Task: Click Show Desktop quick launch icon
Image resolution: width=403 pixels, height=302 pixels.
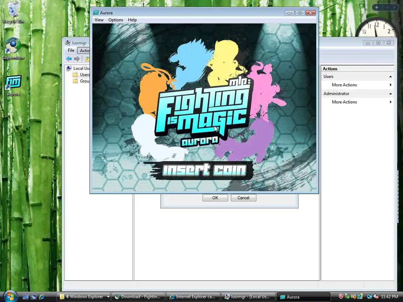Action: [26, 297]
